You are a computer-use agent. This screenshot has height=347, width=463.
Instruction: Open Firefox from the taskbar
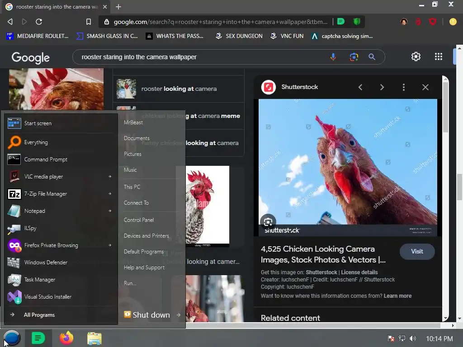pos(66,338)
